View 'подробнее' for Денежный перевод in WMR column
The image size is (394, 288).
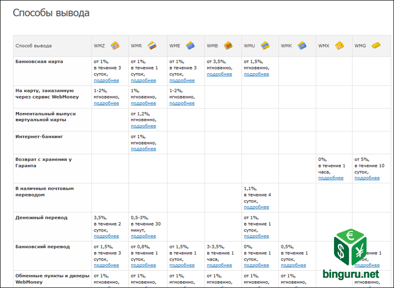143,236
